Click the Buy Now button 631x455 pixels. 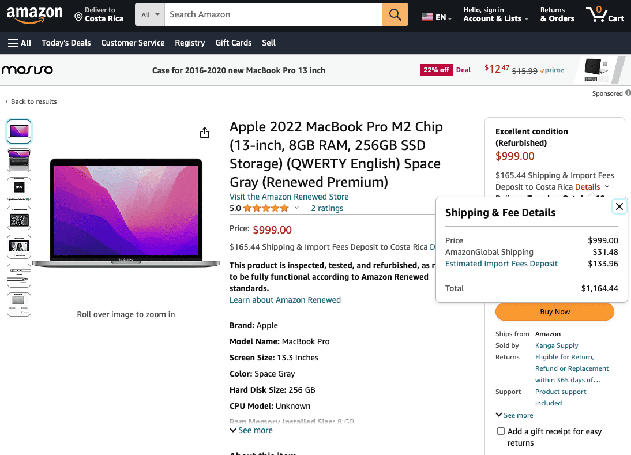click(554, 311)
